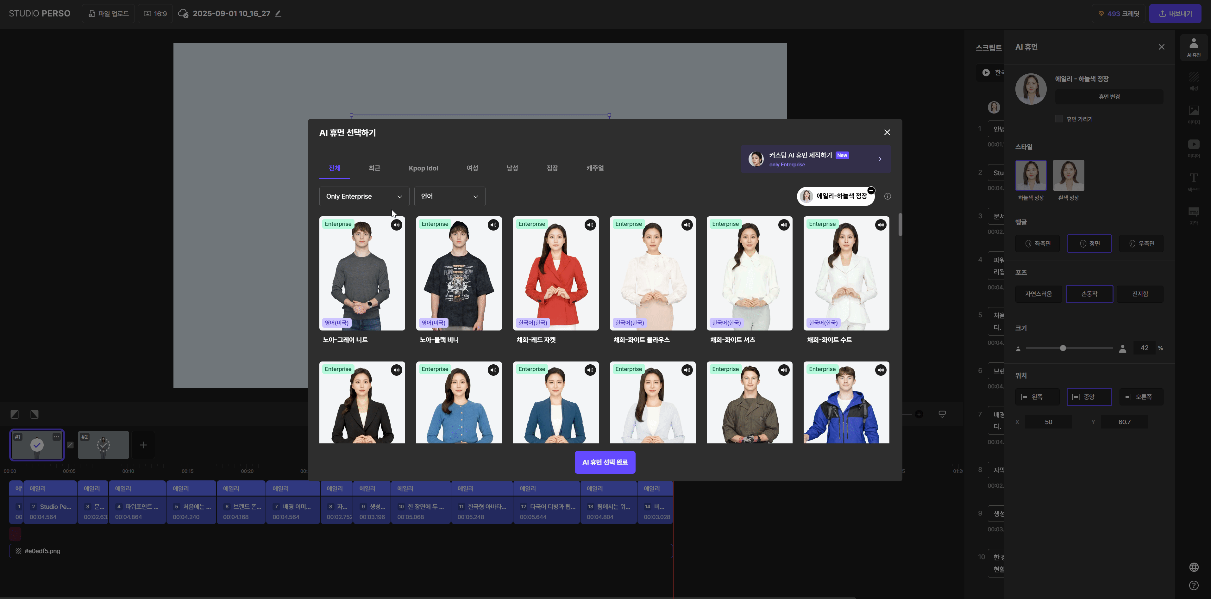
Task: Enable the 휴먼 가리기 checkbox
Action: (x=1059, y=119)
